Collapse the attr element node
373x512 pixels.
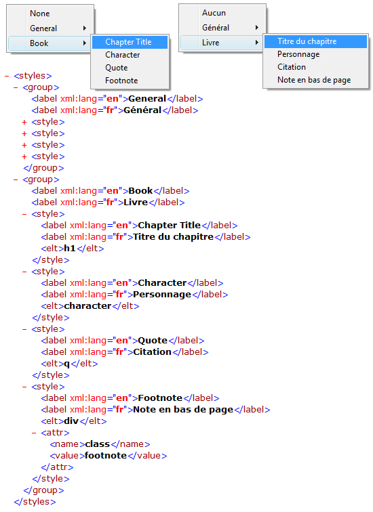[x=34, y=433]
